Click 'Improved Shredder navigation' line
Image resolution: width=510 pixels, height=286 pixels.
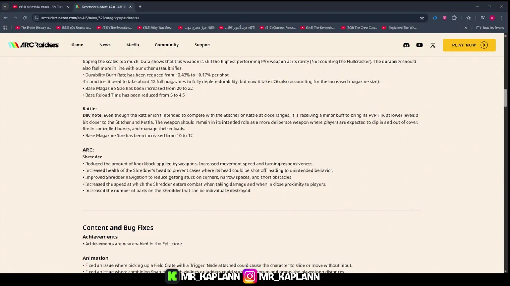[187, 177]
